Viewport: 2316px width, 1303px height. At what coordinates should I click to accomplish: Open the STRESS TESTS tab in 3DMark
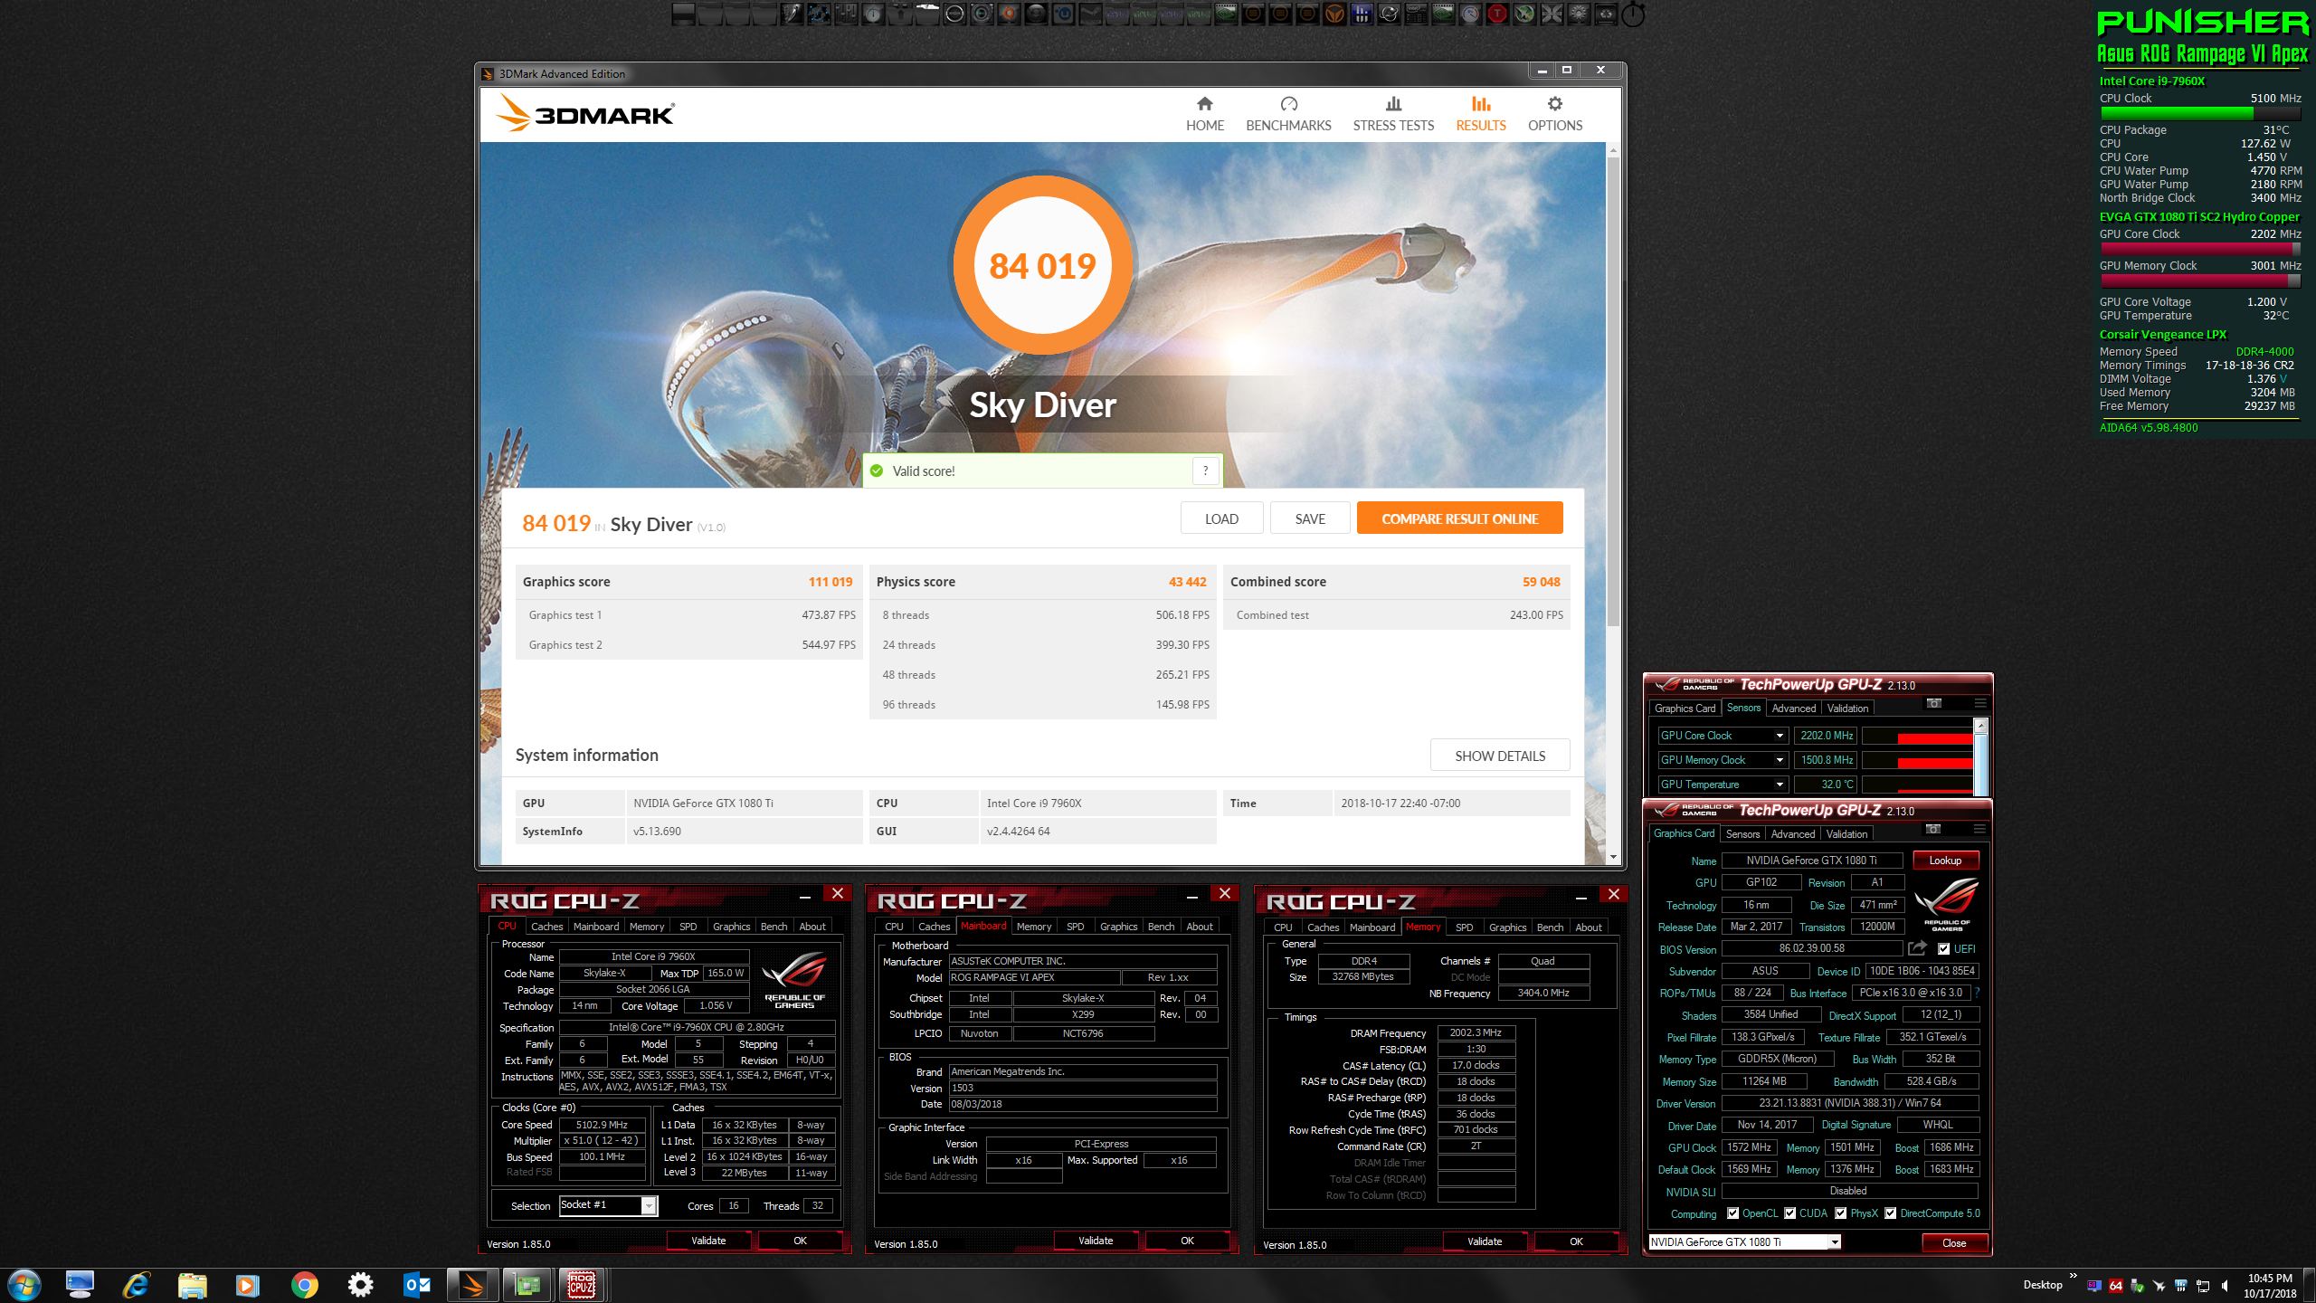(x=1393, y=115)
